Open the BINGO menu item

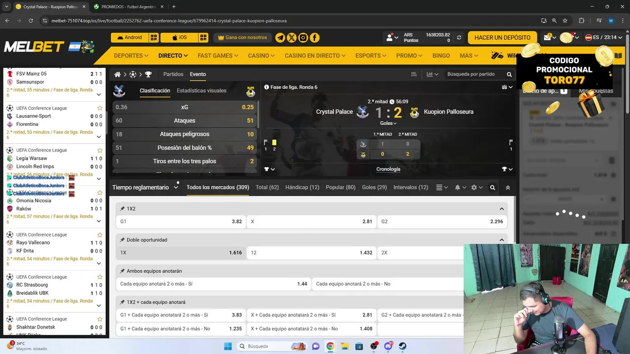[441, 56]
